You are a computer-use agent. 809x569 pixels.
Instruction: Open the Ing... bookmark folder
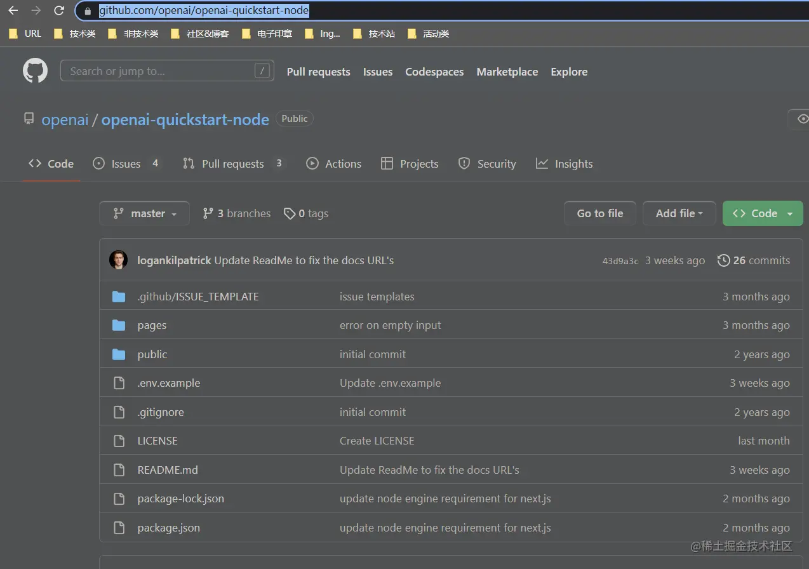point(323,34)
